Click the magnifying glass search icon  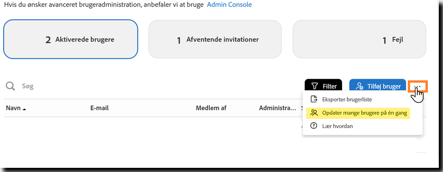(x=10, y=86)
